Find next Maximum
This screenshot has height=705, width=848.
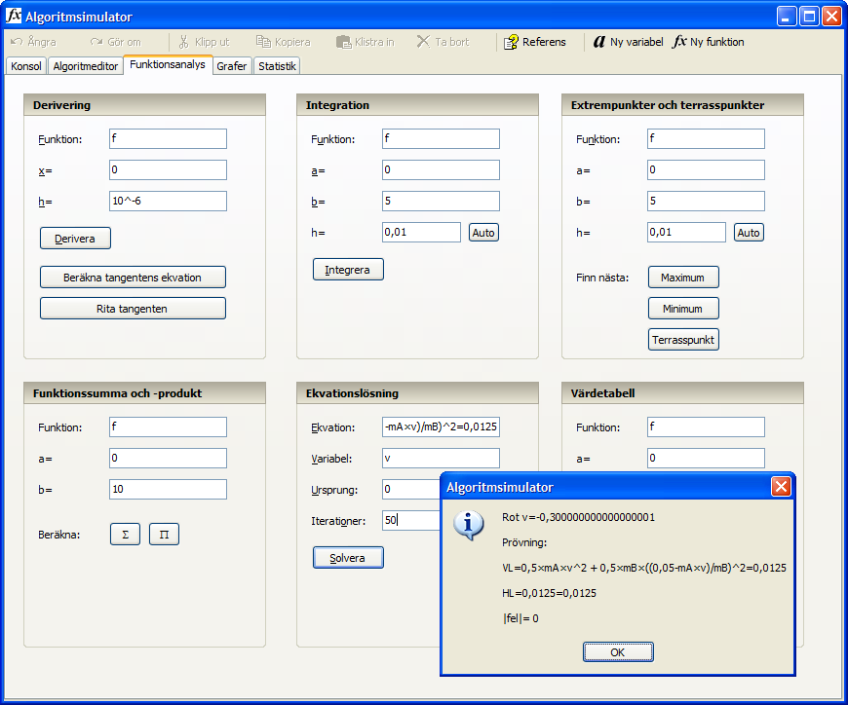[683, 278]
